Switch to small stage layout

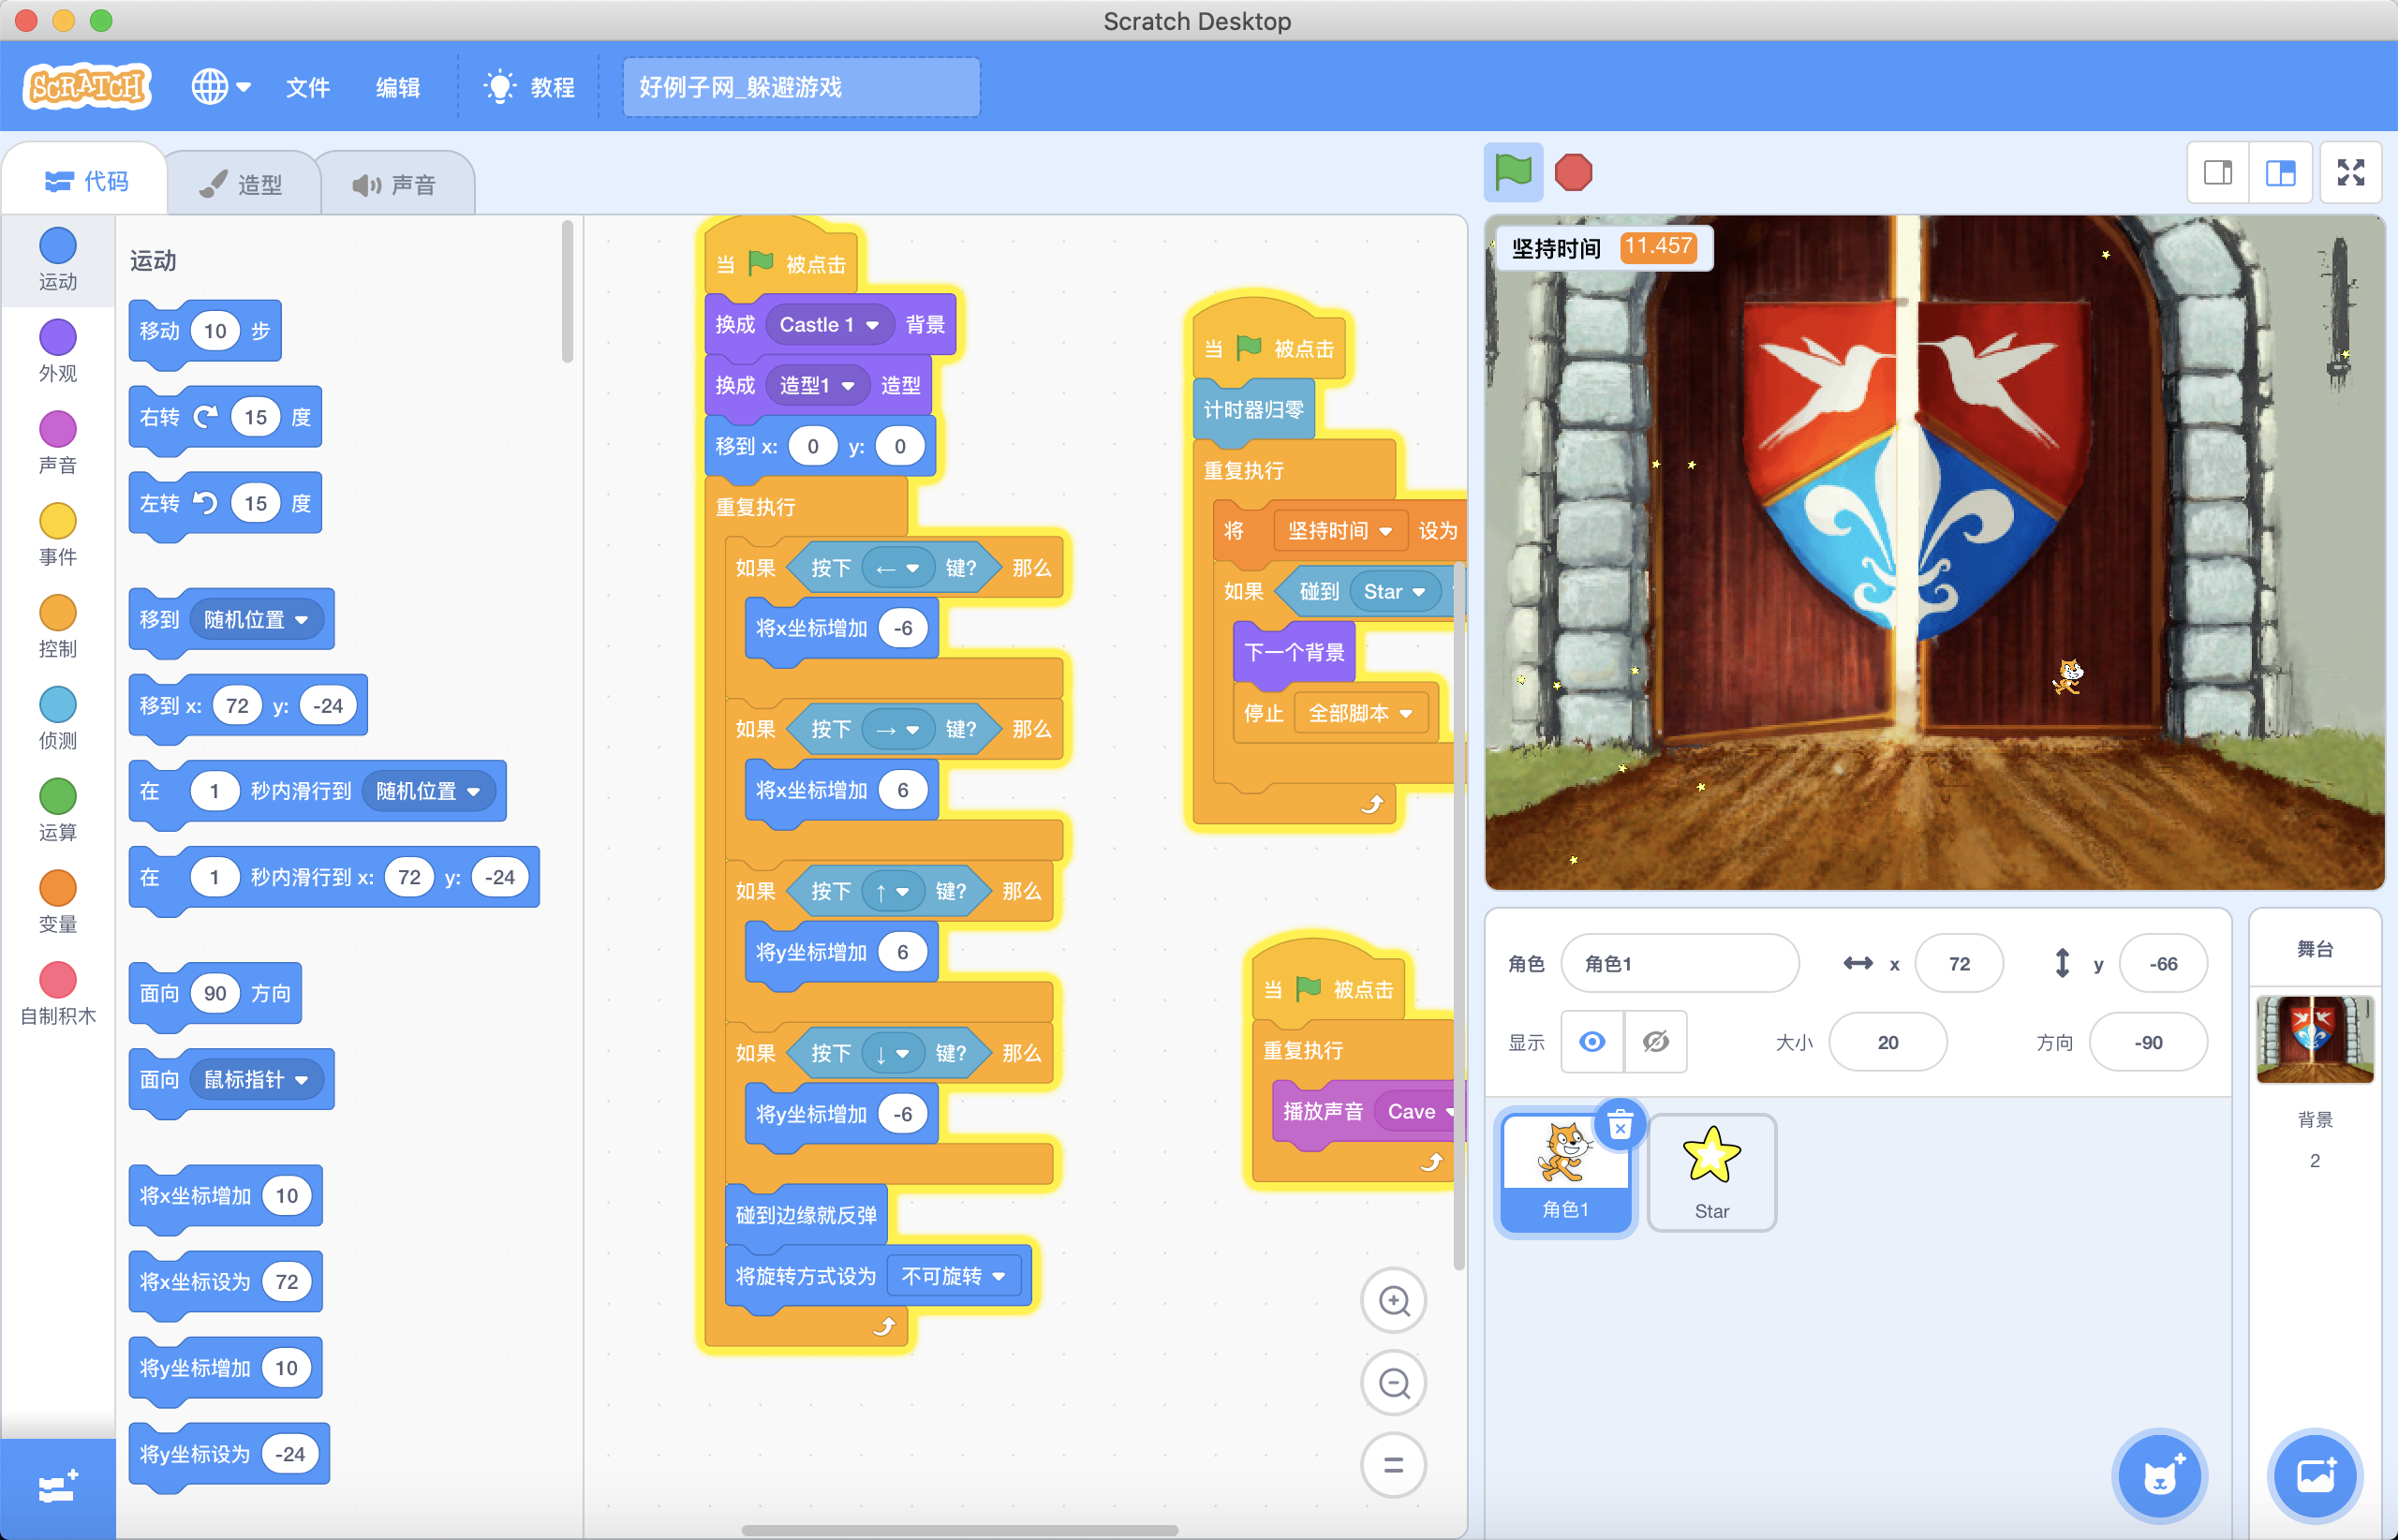(x=2217, y=173)
